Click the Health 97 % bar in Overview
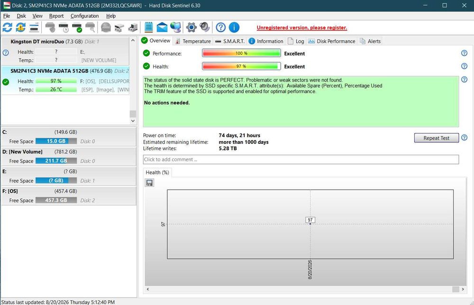 pos(241,66)
